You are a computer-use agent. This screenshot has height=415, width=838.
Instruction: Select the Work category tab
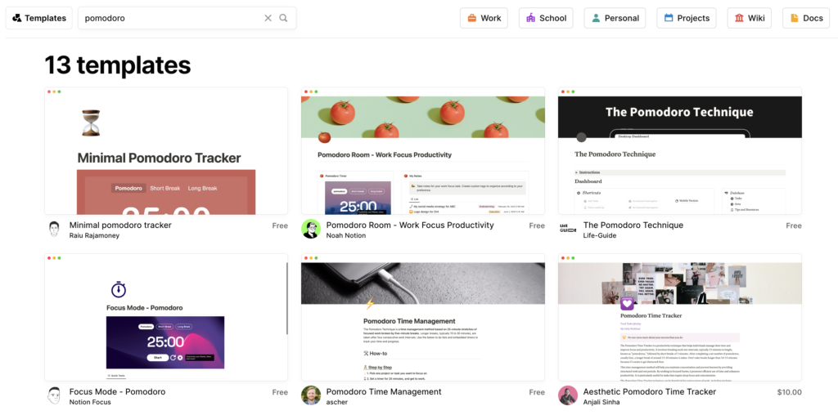click(484, 18)
